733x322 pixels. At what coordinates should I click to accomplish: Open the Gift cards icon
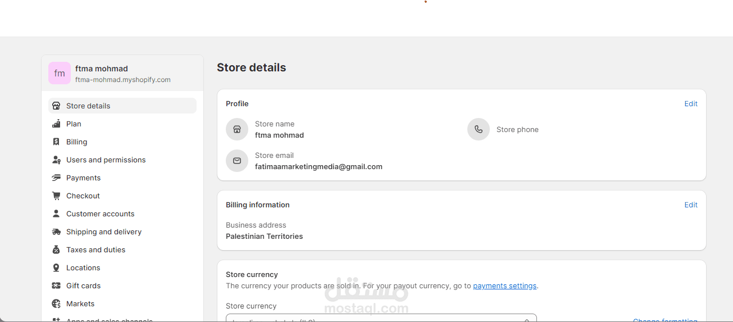point(56,285)
